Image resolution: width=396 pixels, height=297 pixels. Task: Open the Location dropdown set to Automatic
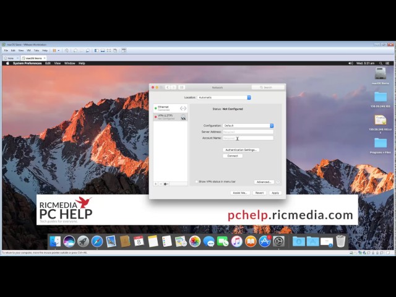point(224,98)
